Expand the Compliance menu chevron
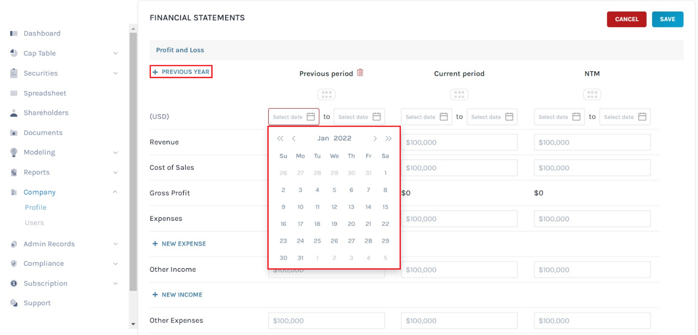The height and width of the screenshot is (335, 698). tap(115, 263)
